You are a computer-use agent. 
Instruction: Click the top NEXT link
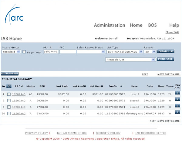(x=145, y=74)
